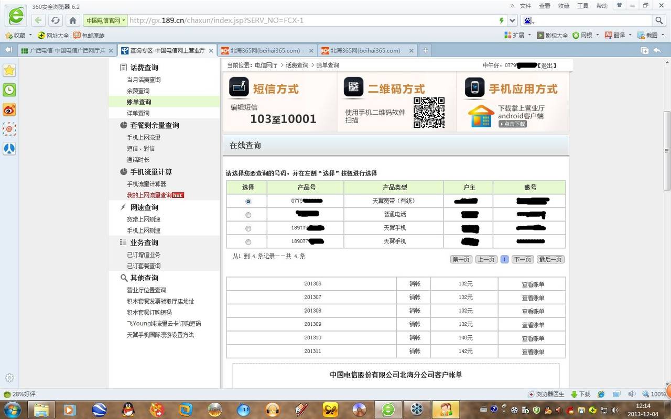This screenshot has height=419, width=671.
Task: Close the 查询专区 tab
Action: pos(211,51)
